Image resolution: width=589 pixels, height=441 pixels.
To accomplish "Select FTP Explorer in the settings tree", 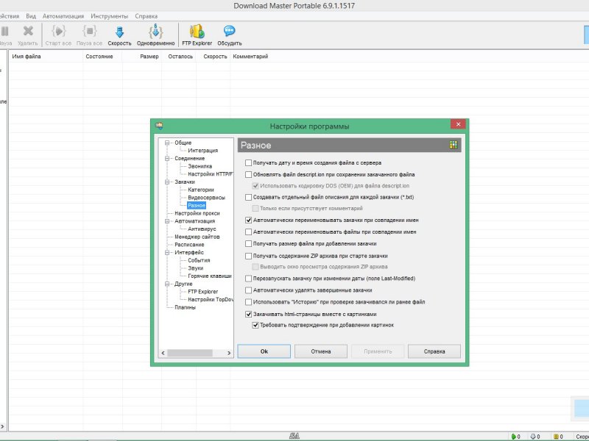I will coord(203,292).
